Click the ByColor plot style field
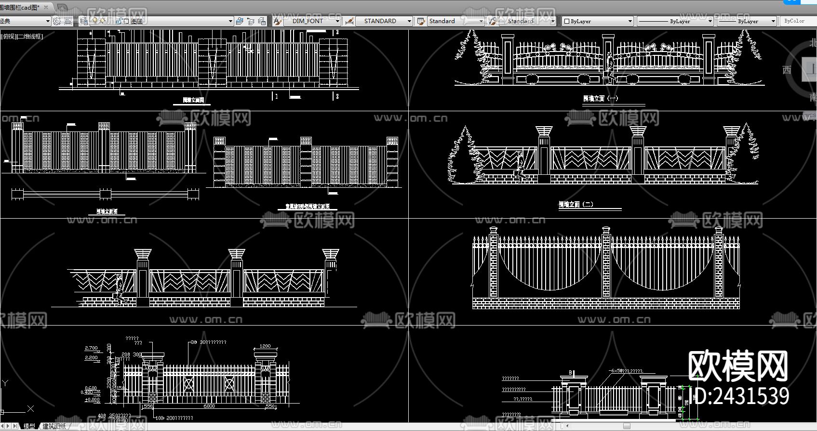817x431 pixels. (x=798, y=21)
